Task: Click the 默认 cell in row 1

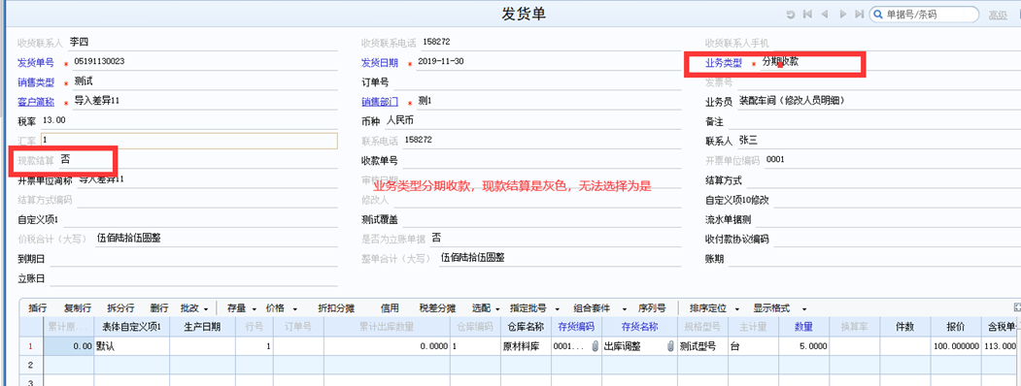Action: point(132,347)
